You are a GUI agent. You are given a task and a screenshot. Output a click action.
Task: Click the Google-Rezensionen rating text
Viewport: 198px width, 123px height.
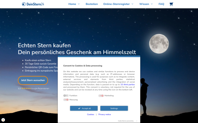coord(40,89)
